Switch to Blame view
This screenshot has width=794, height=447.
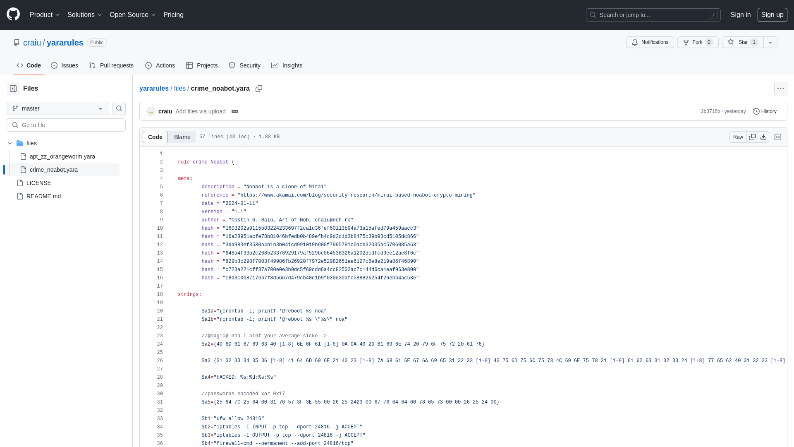pyautogui.click(x=182, y=137)
